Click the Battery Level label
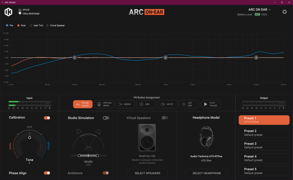Screen dimensions: 293x180 coord(245,14)
